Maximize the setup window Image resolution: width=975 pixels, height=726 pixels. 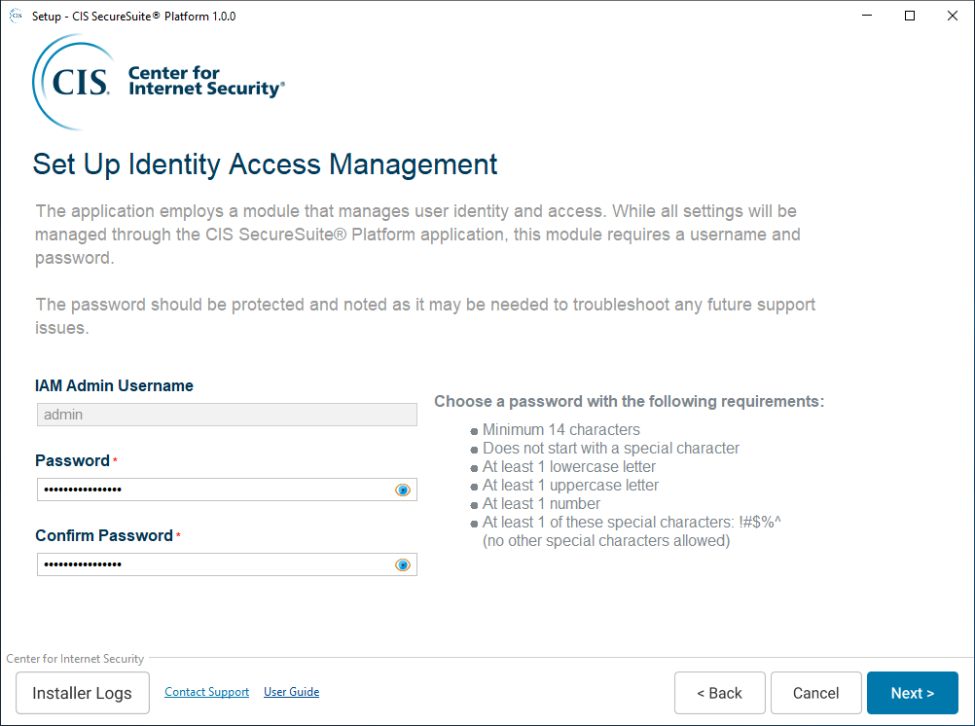(910, 16)
